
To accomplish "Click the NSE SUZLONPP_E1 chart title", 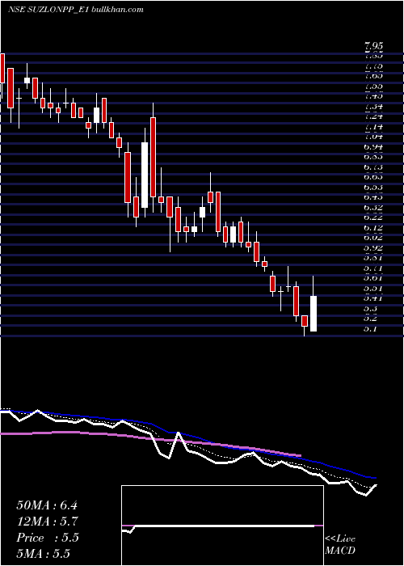I will tap(76, 10).
